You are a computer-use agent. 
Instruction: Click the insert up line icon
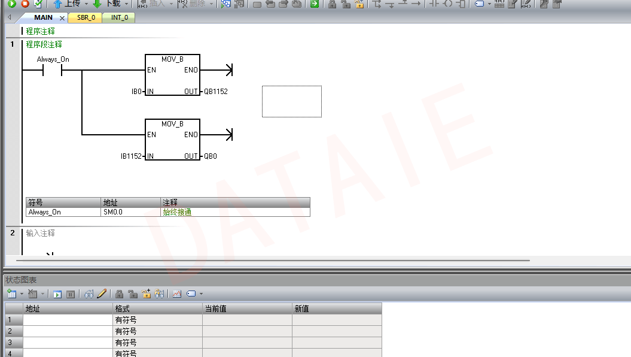click(x=403, y=4)
